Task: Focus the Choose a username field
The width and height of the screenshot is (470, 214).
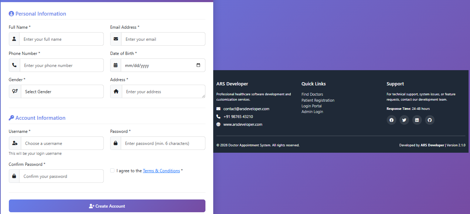Action: [x=62, y=143]
